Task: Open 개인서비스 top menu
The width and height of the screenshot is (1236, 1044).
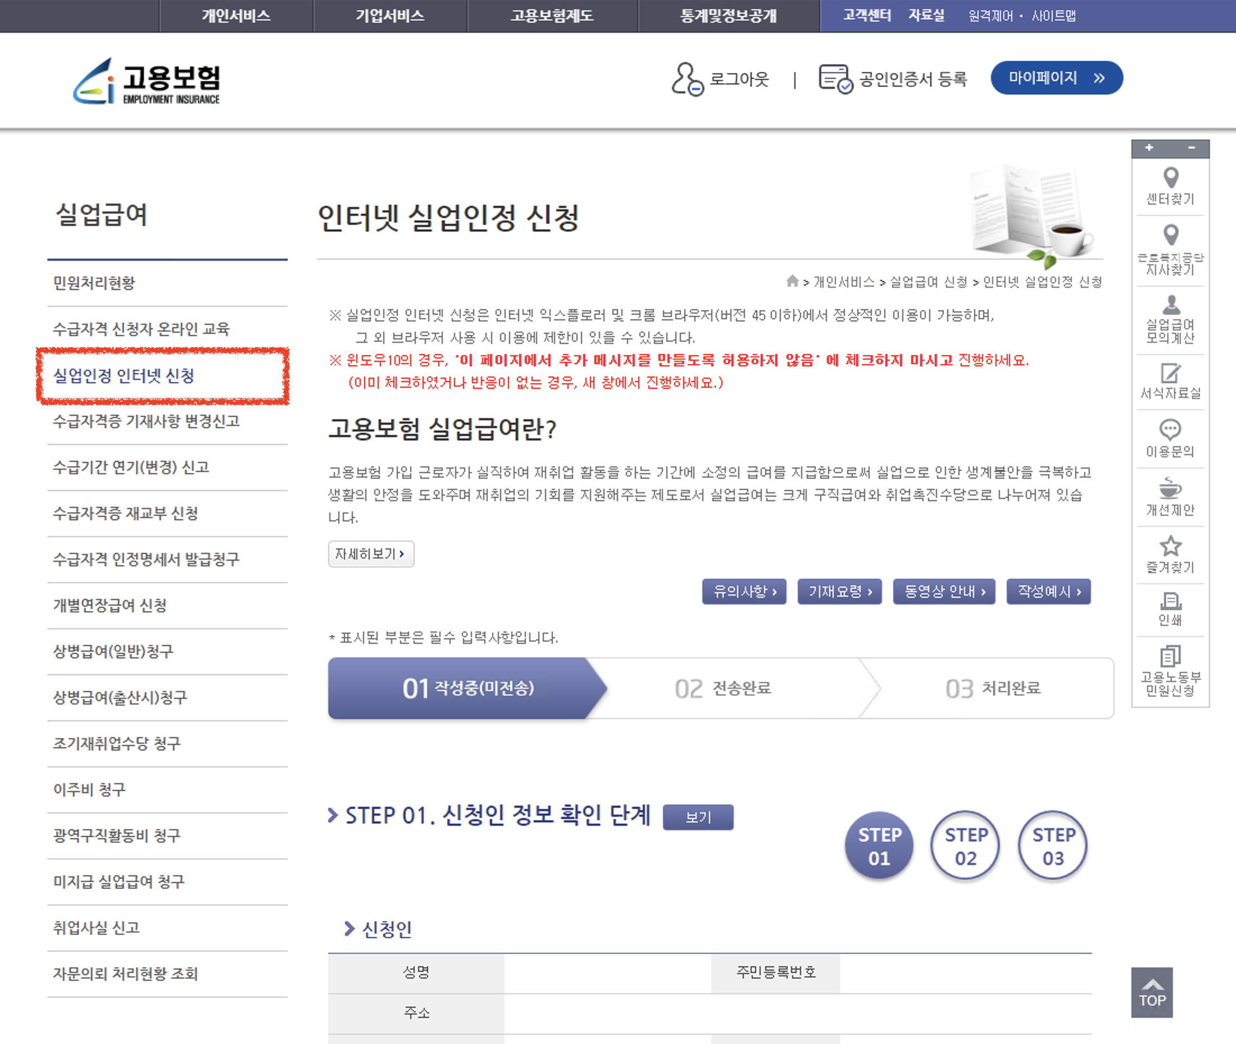Action: (236, 16)
